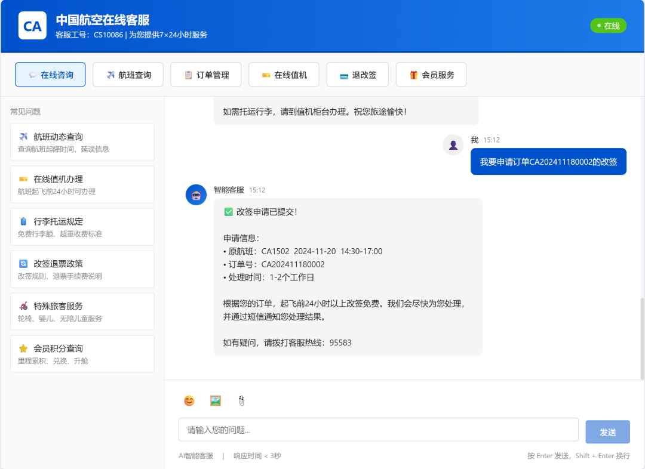This screenshot has height=469, width=645.
Task: Click the user avatar next to 我
Action: 453,144
